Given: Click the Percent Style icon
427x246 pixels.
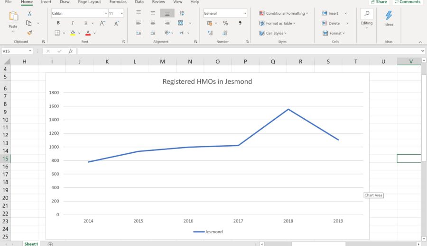Looking at the screenshot, I should [x=225, y=23].
